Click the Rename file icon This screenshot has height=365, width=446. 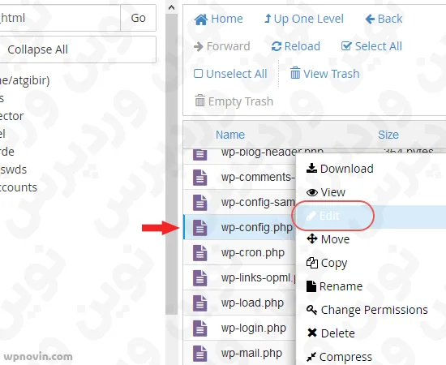(x=311, y=286)
